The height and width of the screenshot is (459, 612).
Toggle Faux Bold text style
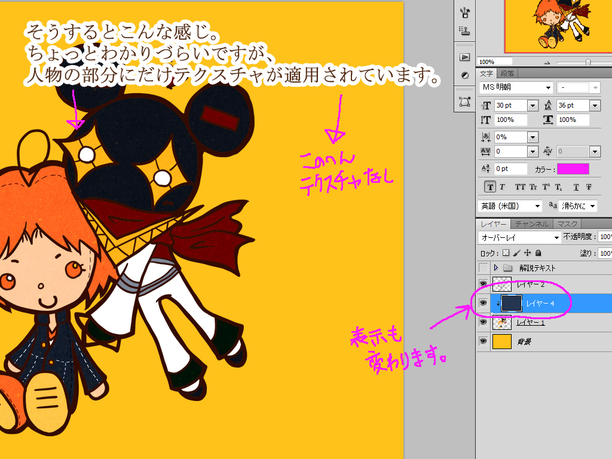coord(491,187)
